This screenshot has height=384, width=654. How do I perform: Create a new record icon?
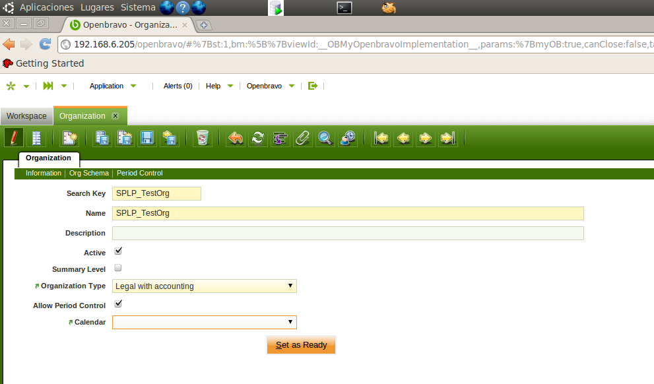point(69,138)
